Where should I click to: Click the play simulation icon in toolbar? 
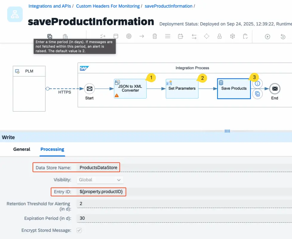[x=268, y=36]
